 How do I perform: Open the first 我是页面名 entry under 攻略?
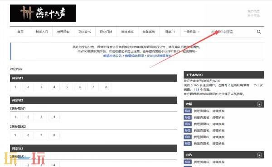pyautogui.click(x=209, y=111)
